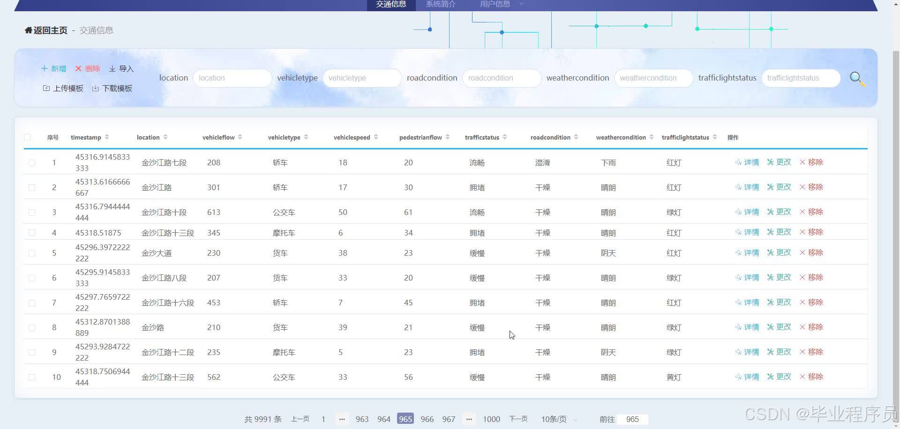900x429 pixels.
Task: Click 移除 on row 7 金沙江路十六段
Action: tap(811, 302)
